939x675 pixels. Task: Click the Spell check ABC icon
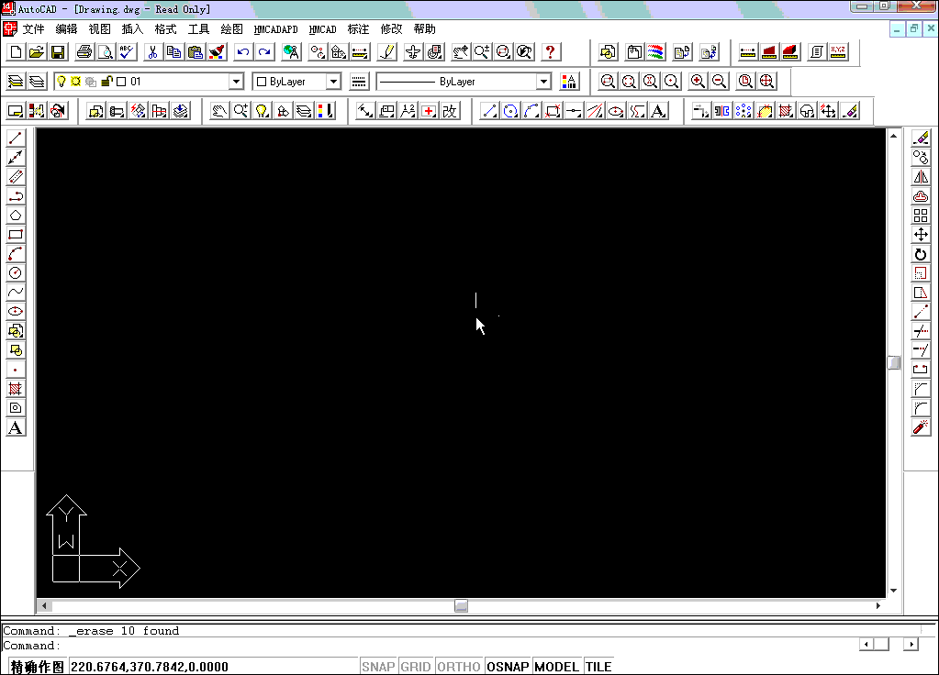pos(127,52)
